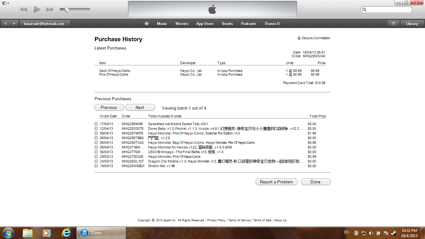
Task: Open Internet Explorer taskbar icon
Action: (x=66, y=233)
